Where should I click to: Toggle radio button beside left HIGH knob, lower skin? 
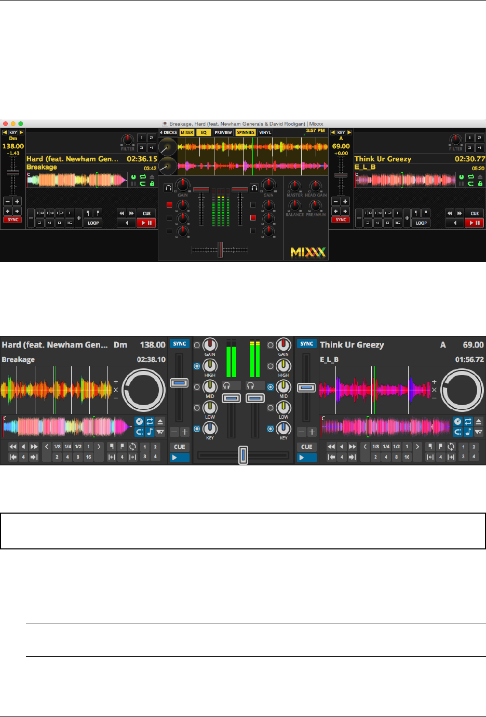197,366
